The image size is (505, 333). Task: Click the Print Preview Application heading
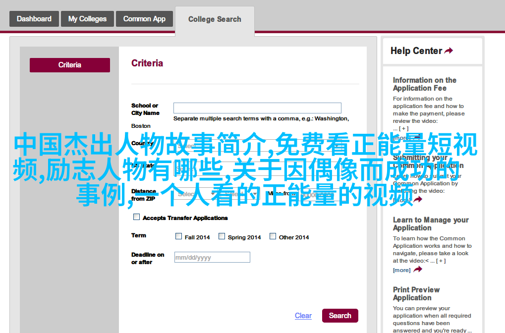416,294
